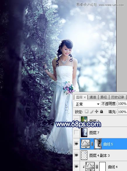This screenshot has width=127, height=171.
Task: Open the 历史记录 history tab
Action: (118, 97)
